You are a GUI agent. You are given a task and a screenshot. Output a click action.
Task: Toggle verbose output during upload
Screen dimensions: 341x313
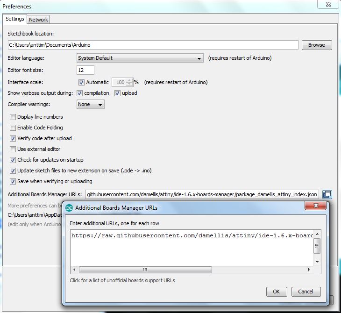[x=117, y=93]
